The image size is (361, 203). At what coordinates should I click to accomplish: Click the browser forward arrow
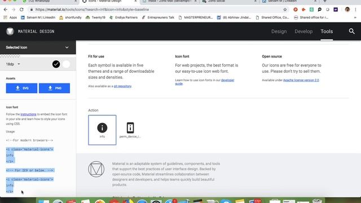(14, 10)
